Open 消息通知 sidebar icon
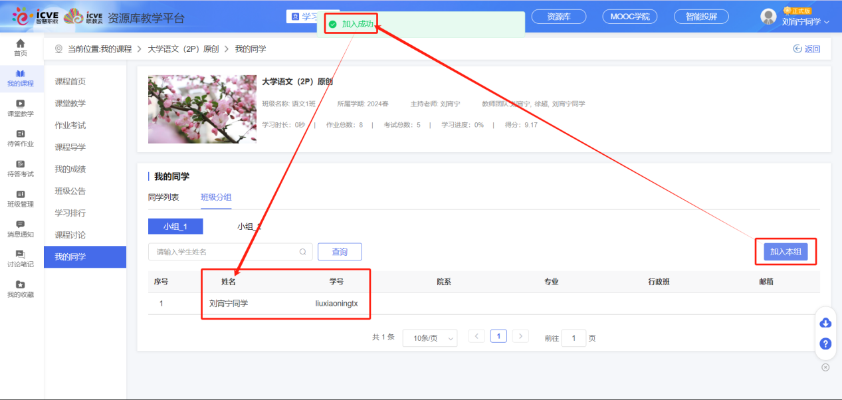The width and height of the screenshot is (842, 400). click(x=21, y=229)
